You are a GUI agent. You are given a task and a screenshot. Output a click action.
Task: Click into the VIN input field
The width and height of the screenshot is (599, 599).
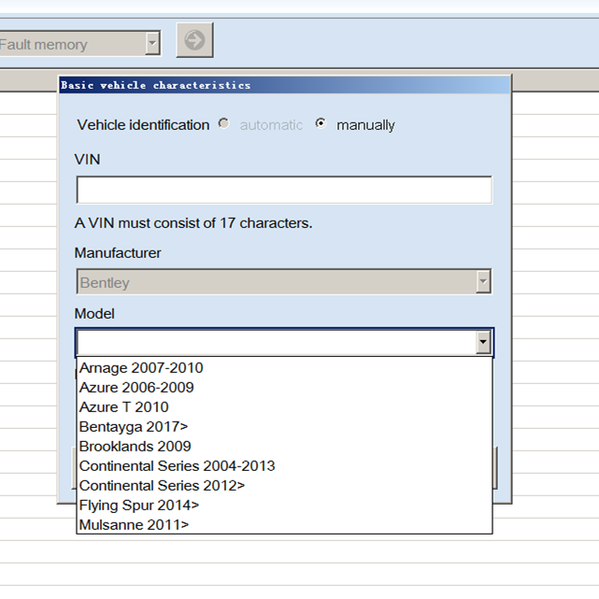[x=284, y=190]
